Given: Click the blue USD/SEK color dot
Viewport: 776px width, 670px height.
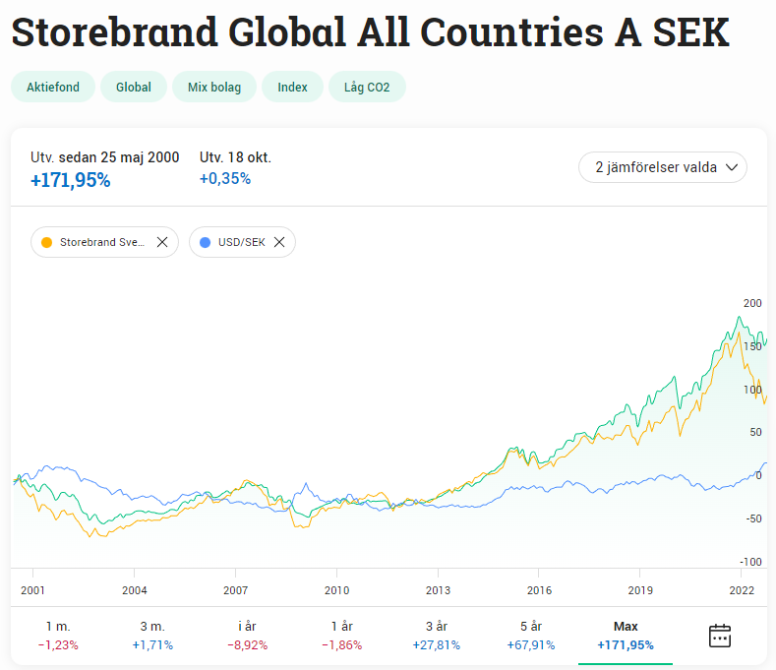Looking at the screenshot, I should [205, 242].
